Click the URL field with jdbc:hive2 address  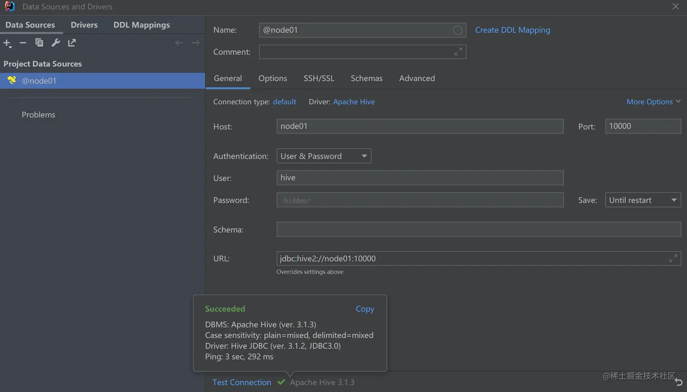pos(478,258)
